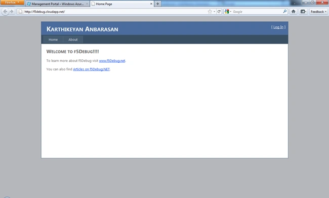Switch to the Management Portal tab

coord(58,4)
